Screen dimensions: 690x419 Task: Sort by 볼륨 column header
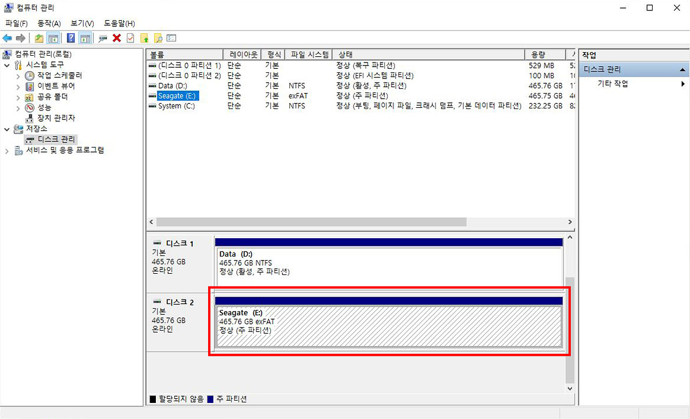tap(185, 55)
